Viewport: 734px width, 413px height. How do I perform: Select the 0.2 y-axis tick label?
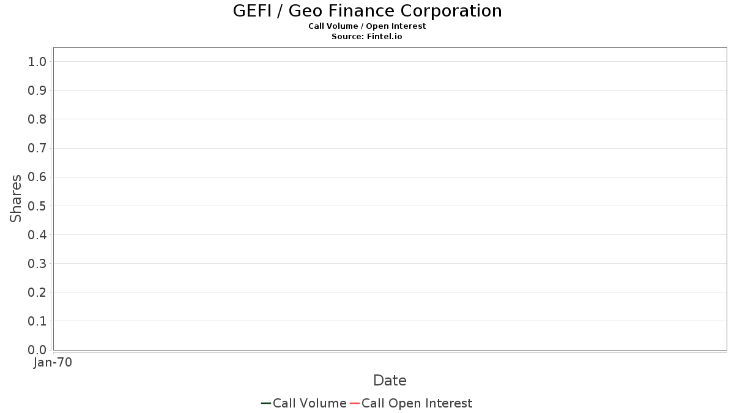pyautogui.click(x=37, y=292)
